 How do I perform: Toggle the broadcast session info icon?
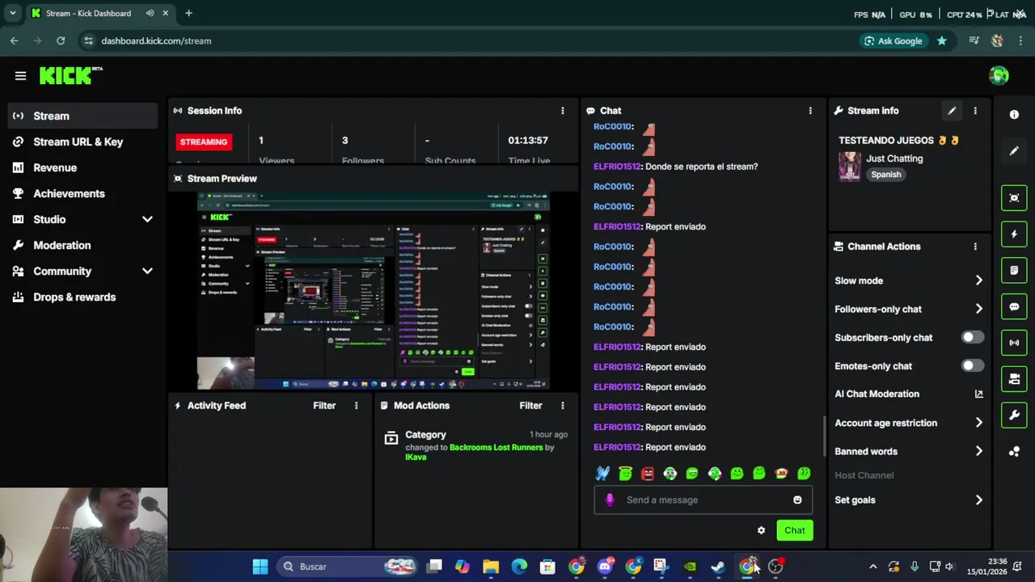tap(1014, 343)
